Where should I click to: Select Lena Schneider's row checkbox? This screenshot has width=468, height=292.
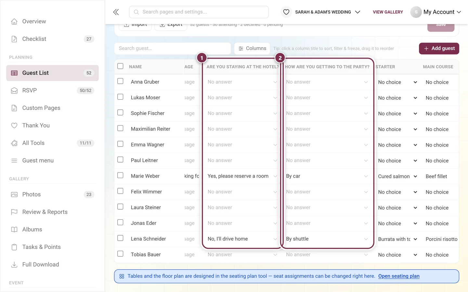120,238
